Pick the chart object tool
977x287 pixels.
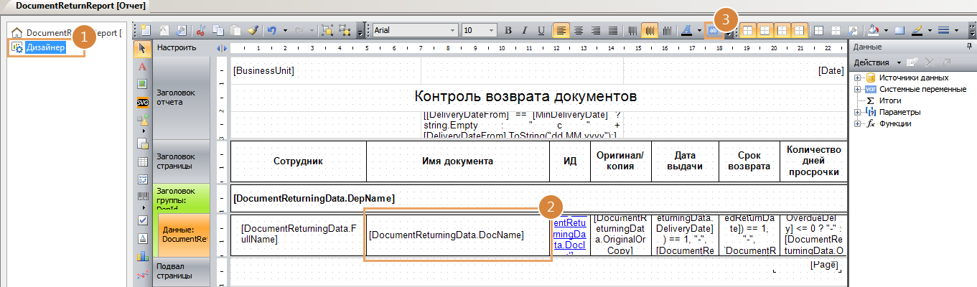point(142,255)
